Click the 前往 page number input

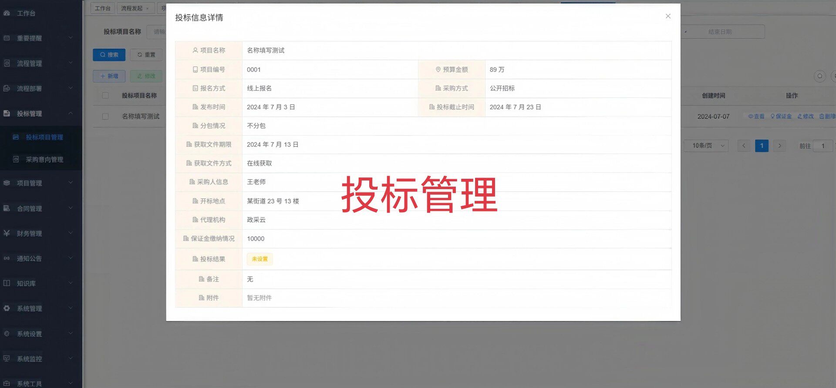tap(823, 146)
